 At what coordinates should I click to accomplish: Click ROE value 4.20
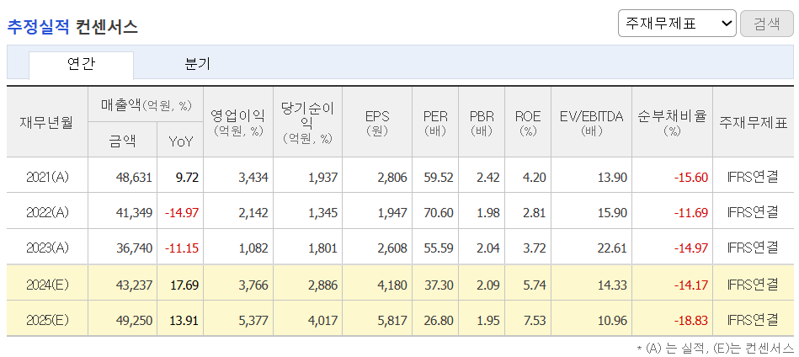(x=534, y=177)
